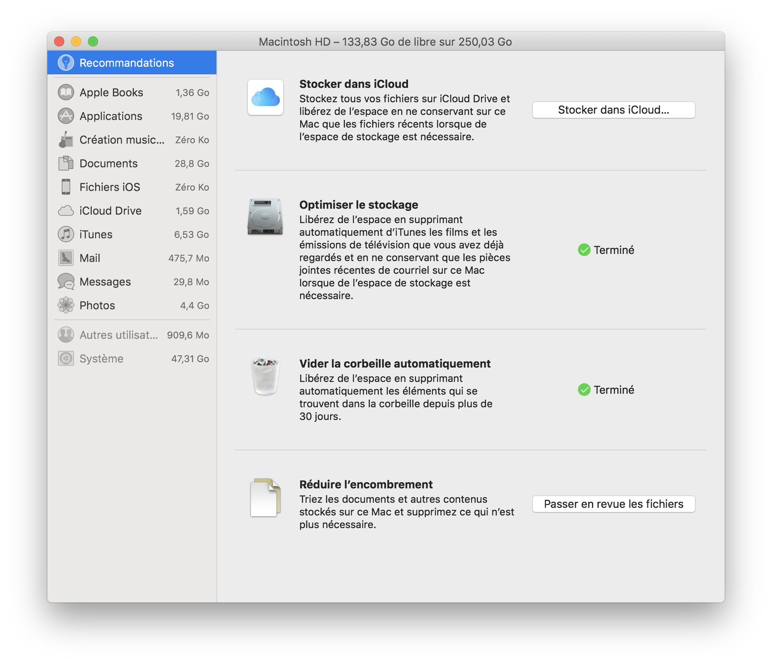
Task: Click the Terminé status for Vider la corbeille
Action: click(x=606, y=390)
